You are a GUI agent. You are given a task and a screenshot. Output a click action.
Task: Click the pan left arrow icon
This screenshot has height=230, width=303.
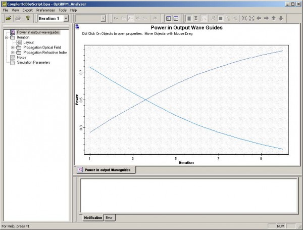tap(259, 18)
